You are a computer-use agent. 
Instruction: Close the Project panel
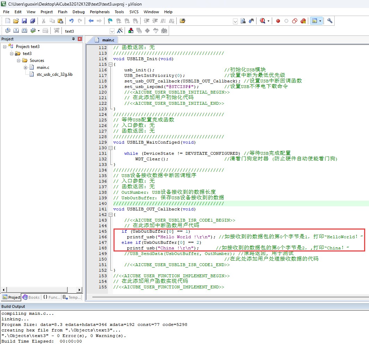(x=80, y=39)
